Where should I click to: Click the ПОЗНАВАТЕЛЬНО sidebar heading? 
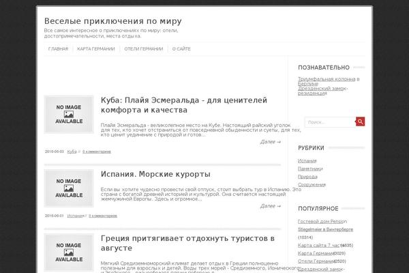click(x=324, y=68)
